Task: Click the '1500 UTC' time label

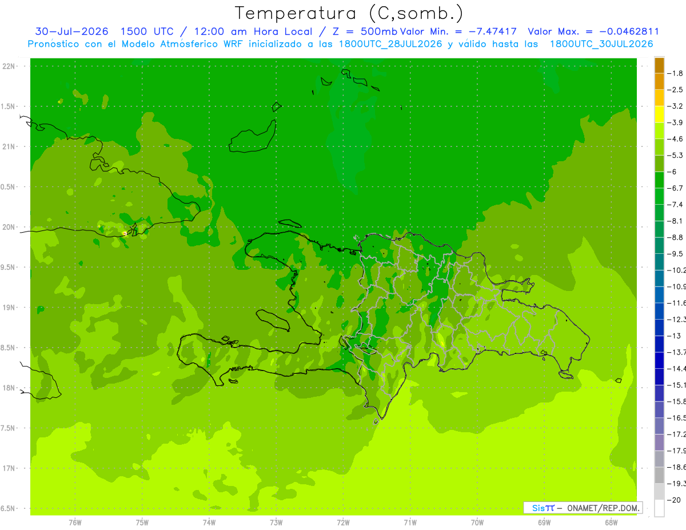Action: (149, 31)
